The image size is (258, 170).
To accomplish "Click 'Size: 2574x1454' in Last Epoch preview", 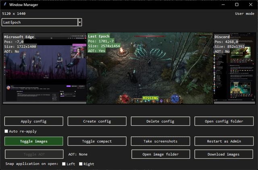I will [104, 46].
